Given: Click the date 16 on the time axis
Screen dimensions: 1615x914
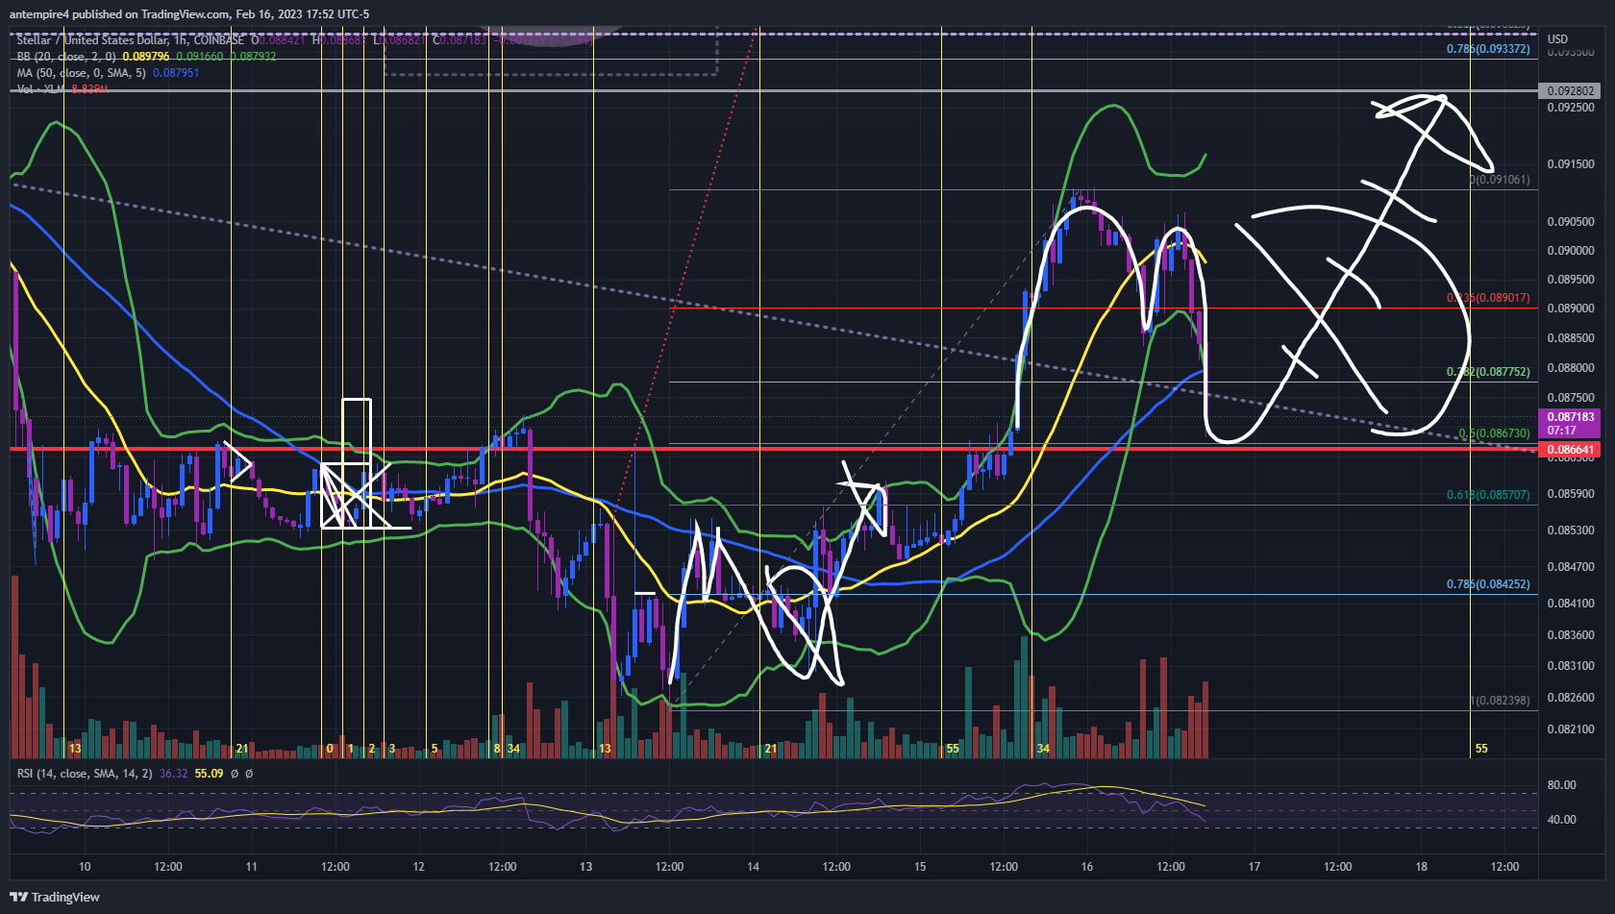Looking at the screenshot, I should 1087,867.
